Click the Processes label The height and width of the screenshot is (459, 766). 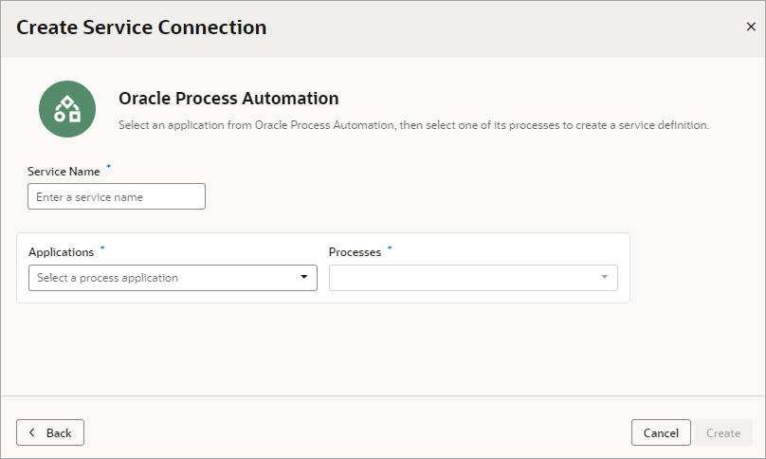point(355,252)
